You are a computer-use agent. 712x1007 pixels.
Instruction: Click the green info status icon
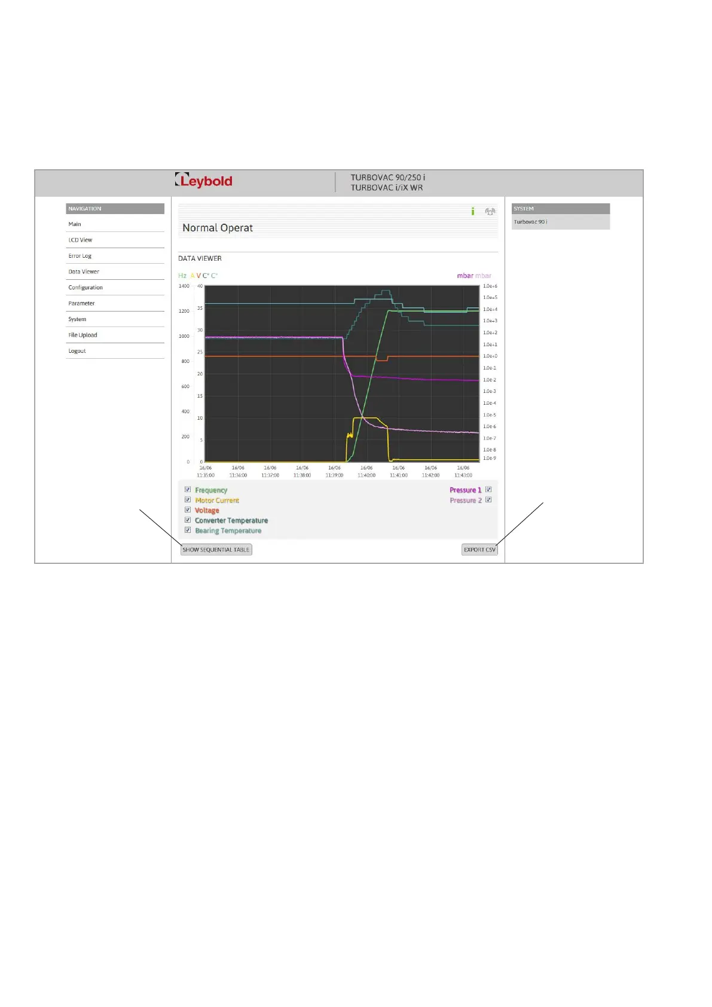473,211
